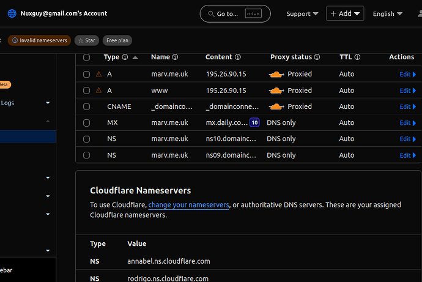Click rodrigo.ns.cloudflare.com nameserver value
Image resolution: width=422 pixels, height=282 pixels.
pos(168,278)
